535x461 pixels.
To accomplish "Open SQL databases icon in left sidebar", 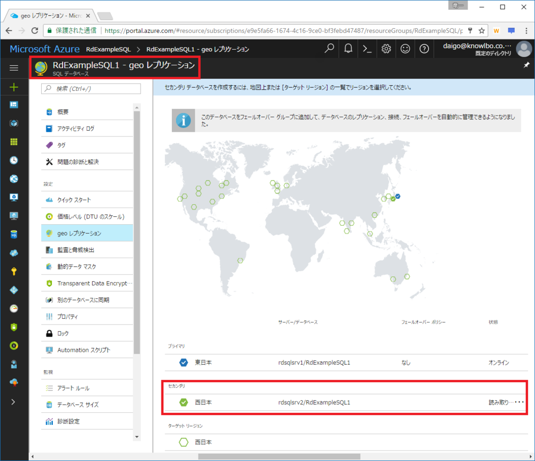I will (x=14, y=235).
